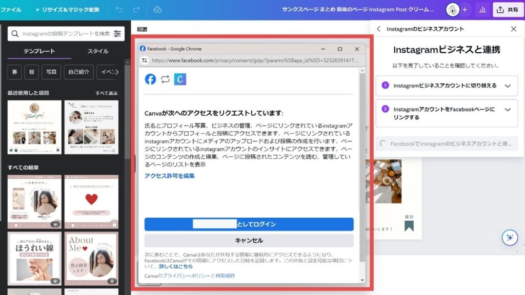Click the キャンセル button
The width and height of the screenshot is (525, 295).
249,241
